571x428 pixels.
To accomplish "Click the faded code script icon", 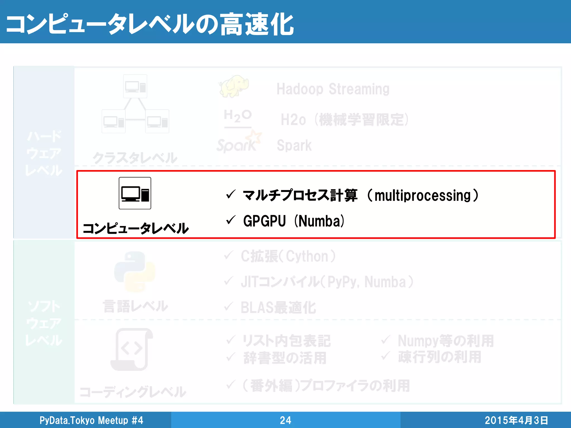I will (132, 349).
